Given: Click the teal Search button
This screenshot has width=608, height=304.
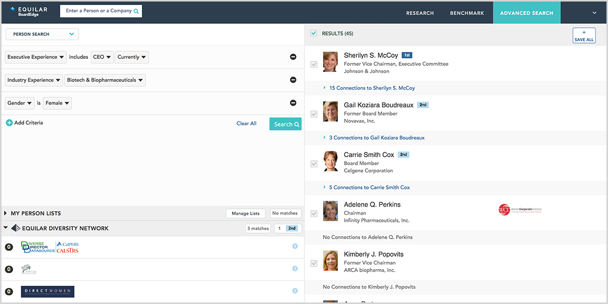Looking at the screenshot, I should (285, 124).
